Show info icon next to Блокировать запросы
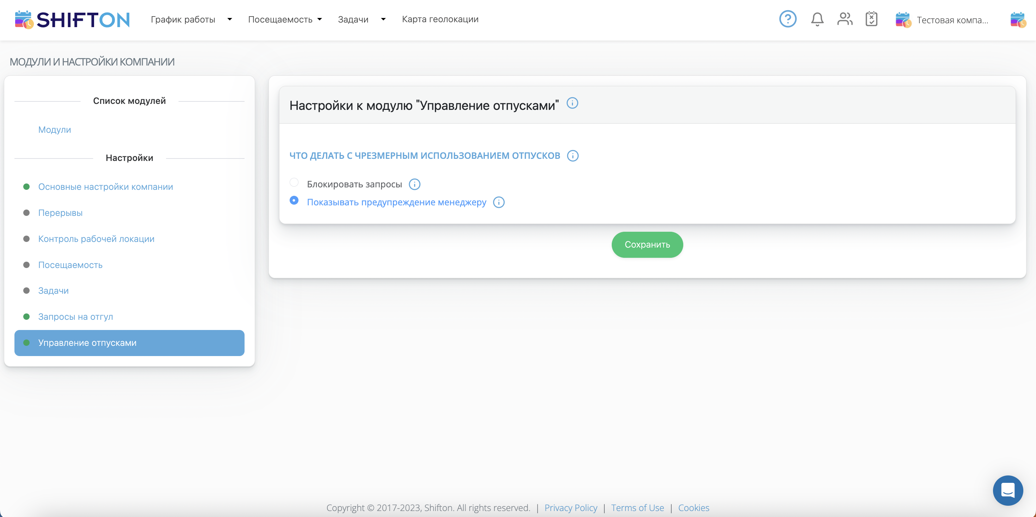Viewport: 1036px width, 517px height. coord(414,184)
